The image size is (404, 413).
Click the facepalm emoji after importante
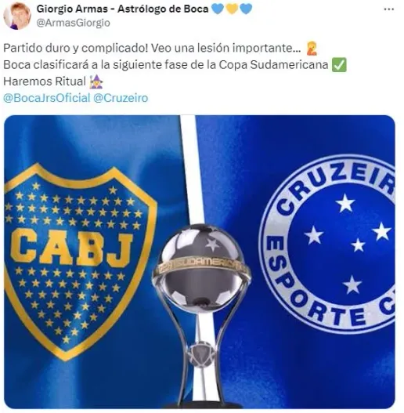tap(312, 49)
